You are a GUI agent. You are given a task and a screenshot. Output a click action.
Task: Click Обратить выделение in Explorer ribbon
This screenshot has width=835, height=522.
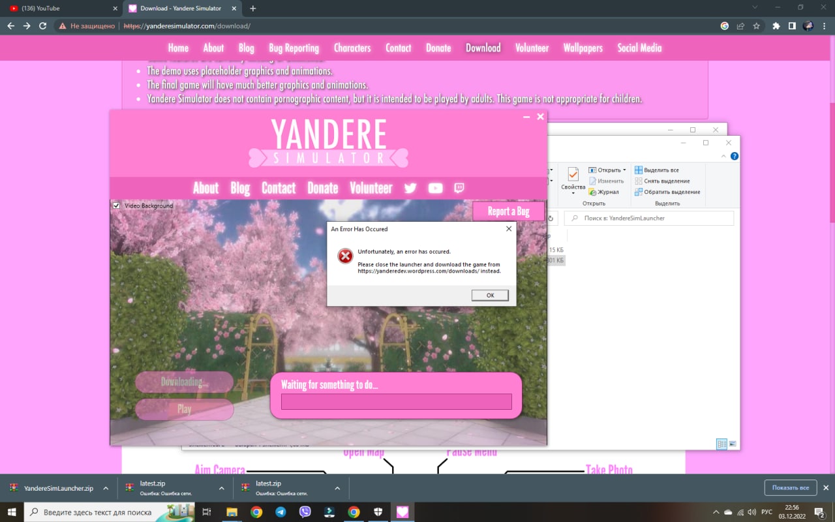(x=667, y=192)
